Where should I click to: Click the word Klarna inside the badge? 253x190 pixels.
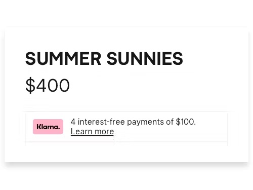(48, 127)
